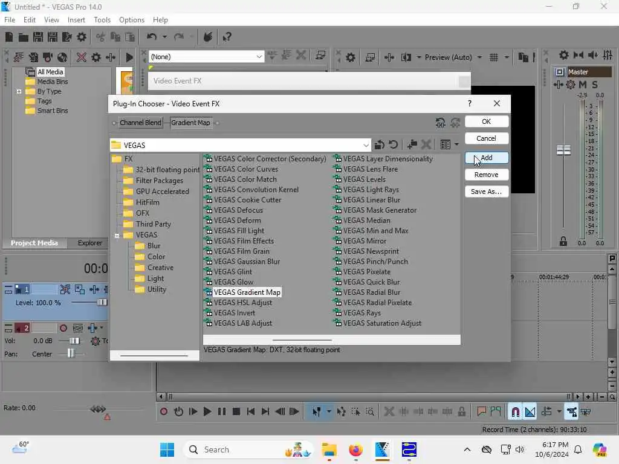Solo the Master bus
Image resolution: width=619 pixels, height=464 pixels.
(x=595, y=85)
